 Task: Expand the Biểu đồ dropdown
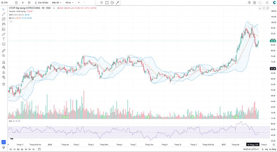(x=57, y=2)
